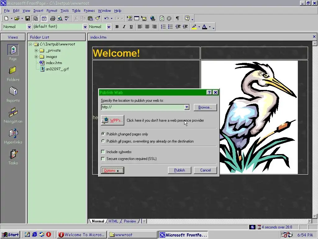The image size is (318, 239).
Task: Click the New Page toolbar icon
Action: [6, 18]
